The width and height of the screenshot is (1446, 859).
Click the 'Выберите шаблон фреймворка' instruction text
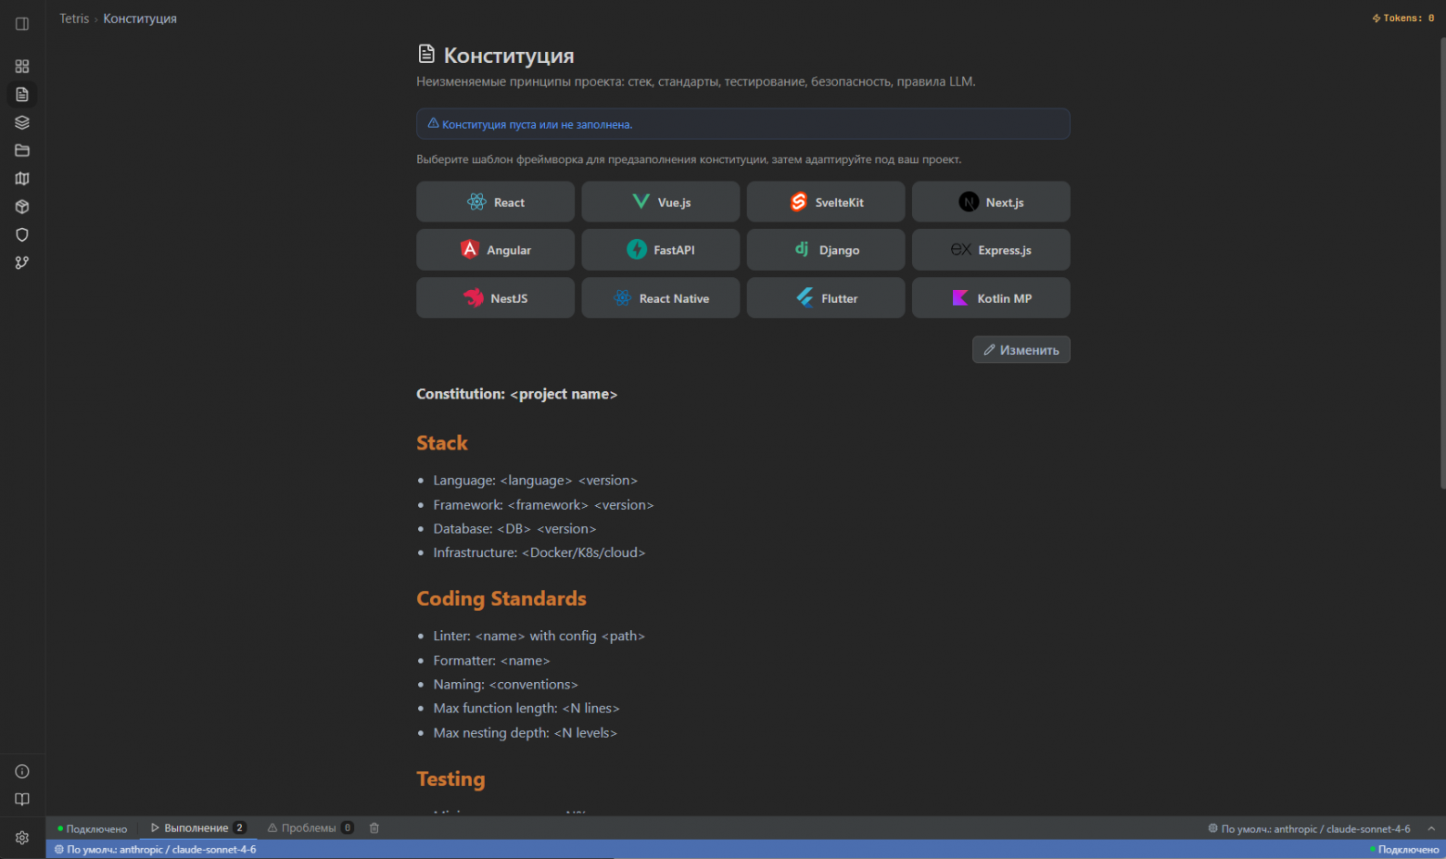click(x=689, y=159)
